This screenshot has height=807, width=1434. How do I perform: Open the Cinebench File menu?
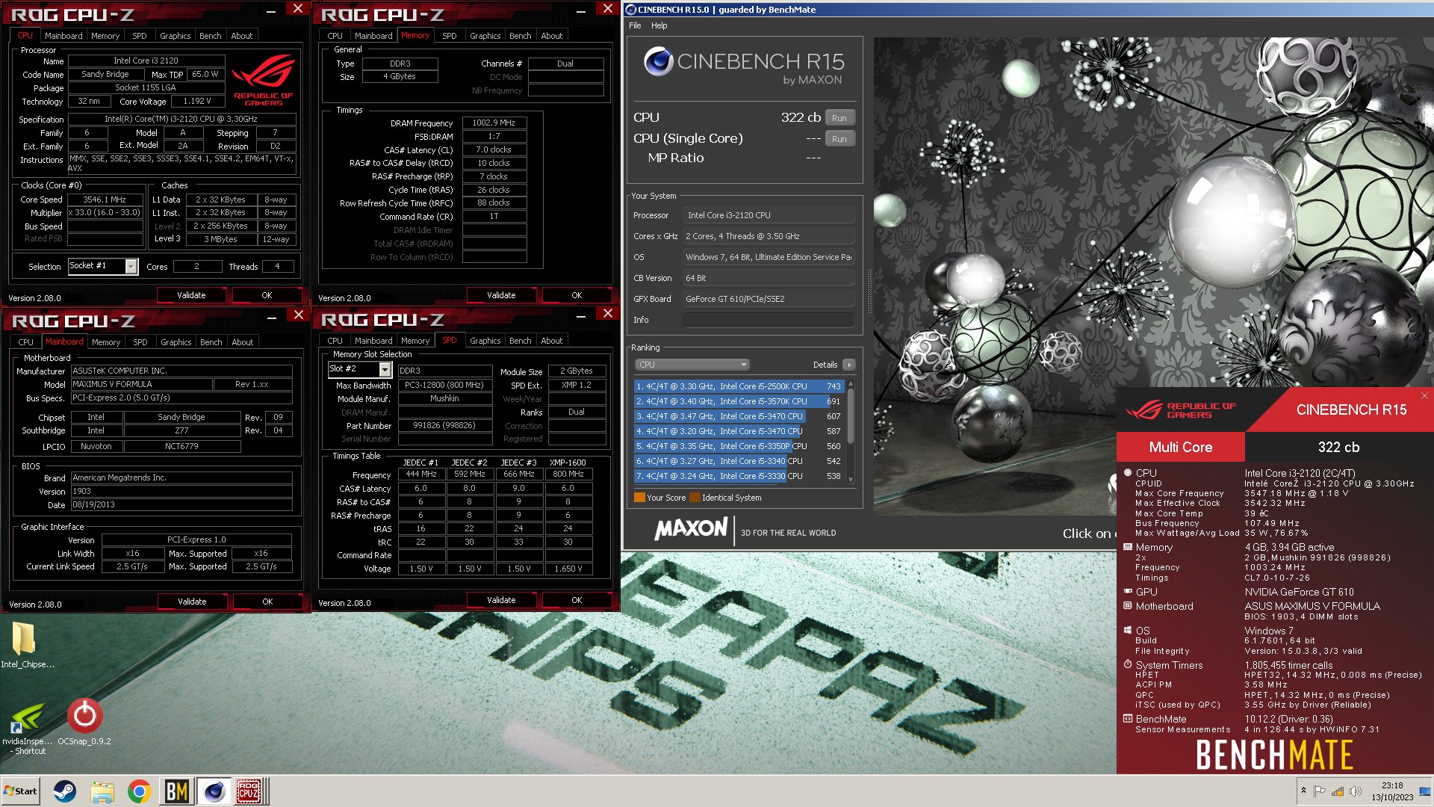(635, 25)
